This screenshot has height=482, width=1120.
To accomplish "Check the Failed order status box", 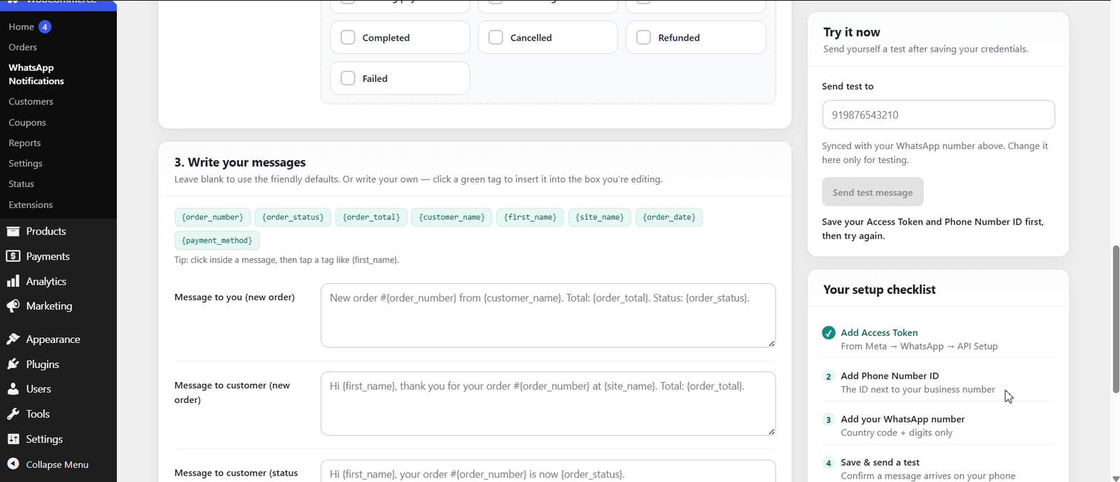I will coord(348,78).
